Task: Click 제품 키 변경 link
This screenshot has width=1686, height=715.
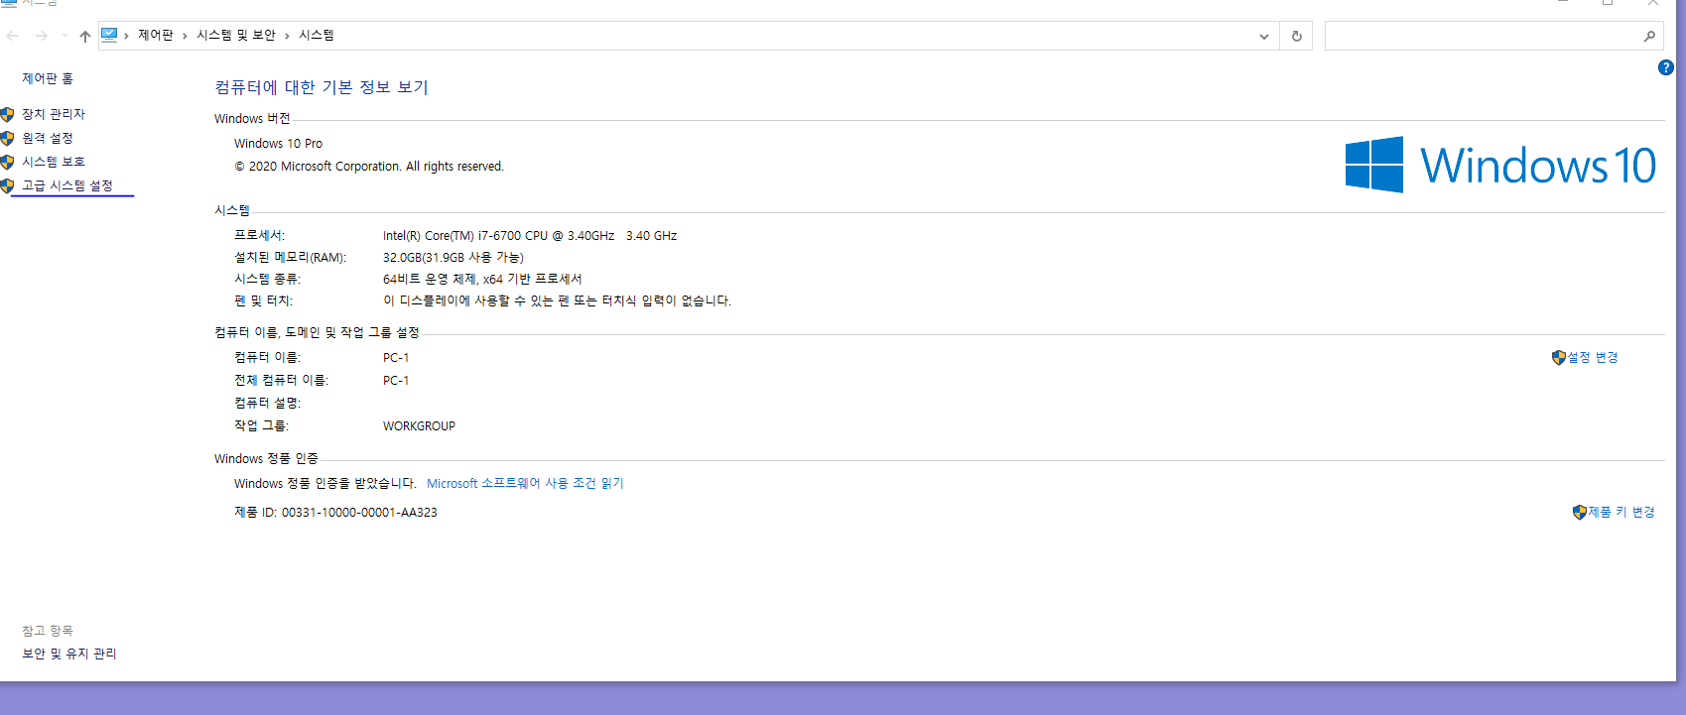Action: coord(1621,512)
